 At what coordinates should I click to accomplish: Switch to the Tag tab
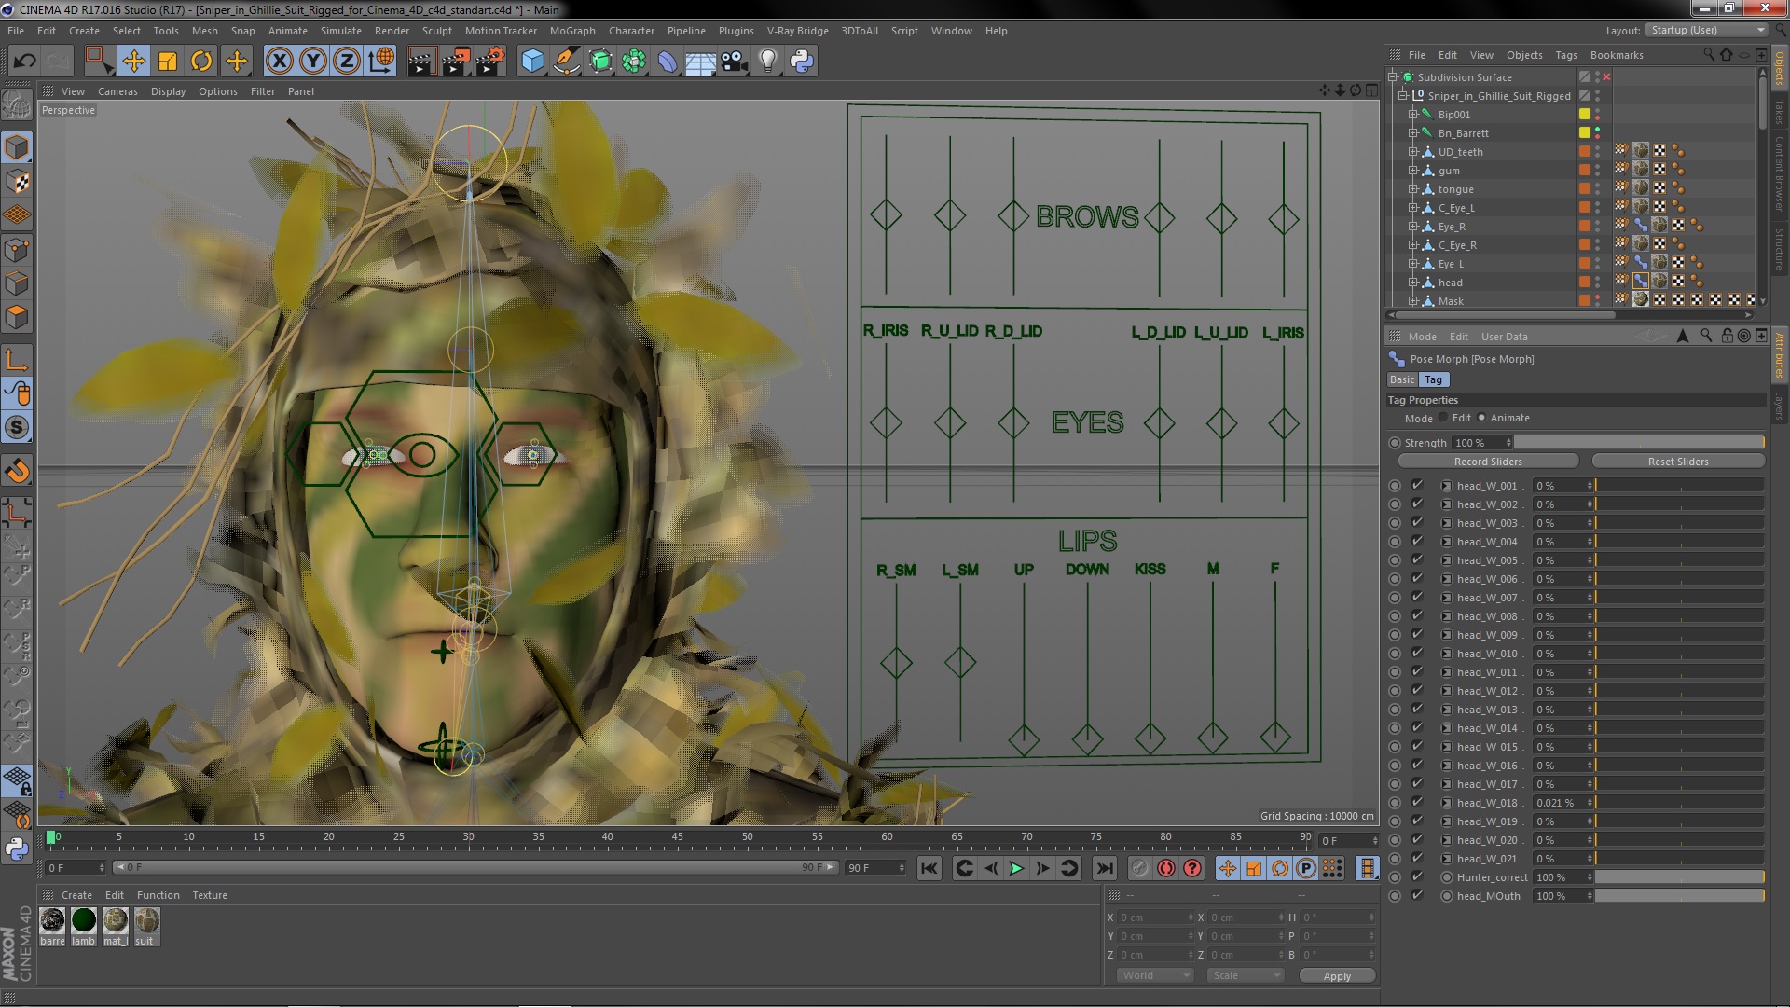(1434, 379)
